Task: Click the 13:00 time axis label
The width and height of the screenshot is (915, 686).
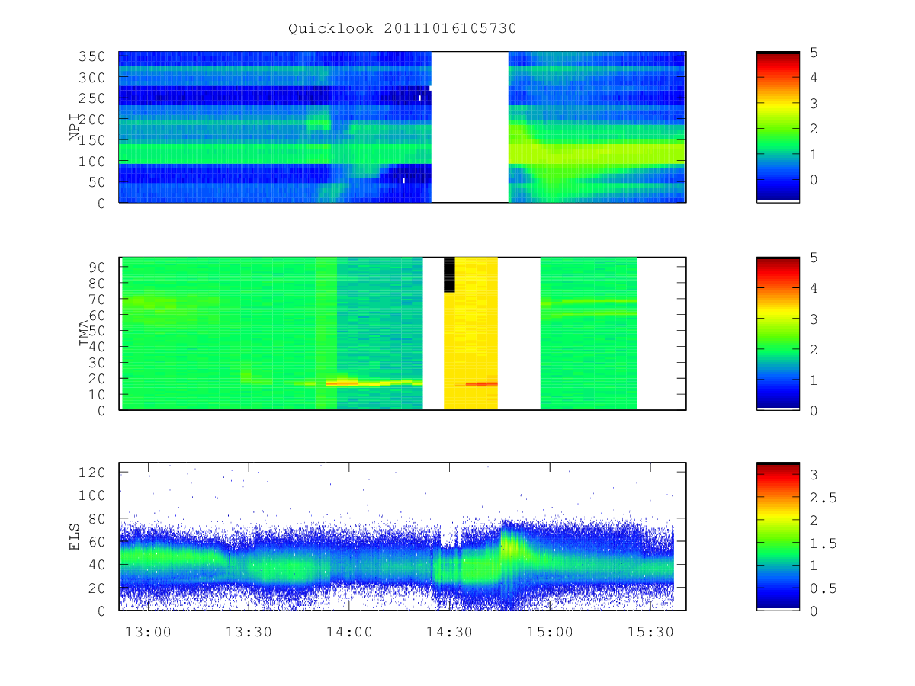Action: 147,631
